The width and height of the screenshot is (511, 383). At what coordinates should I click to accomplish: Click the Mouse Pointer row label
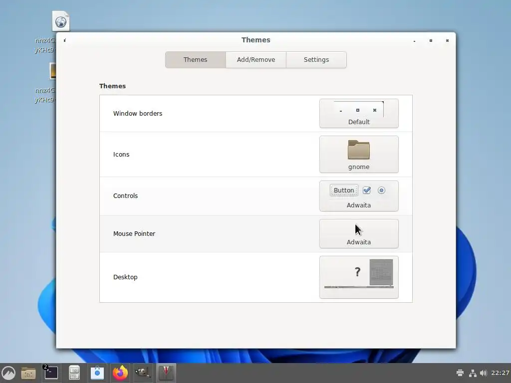(134, 233)
